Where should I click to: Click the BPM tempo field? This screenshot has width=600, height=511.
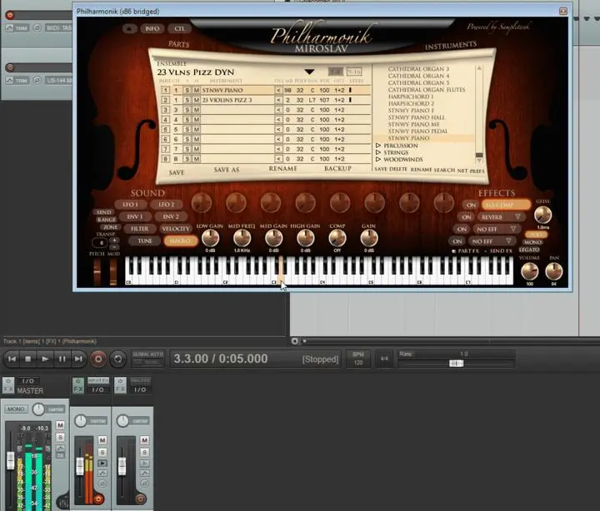(x=357, y=359)
